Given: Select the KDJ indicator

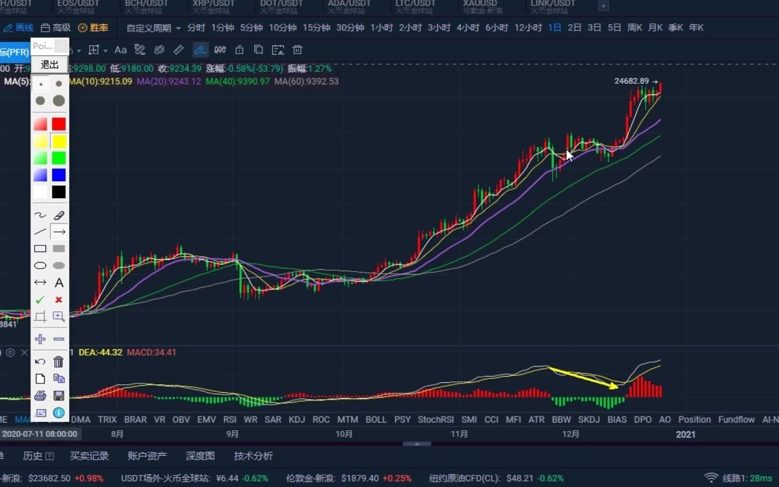Looking at the screenshot, I should pos(297,419).
